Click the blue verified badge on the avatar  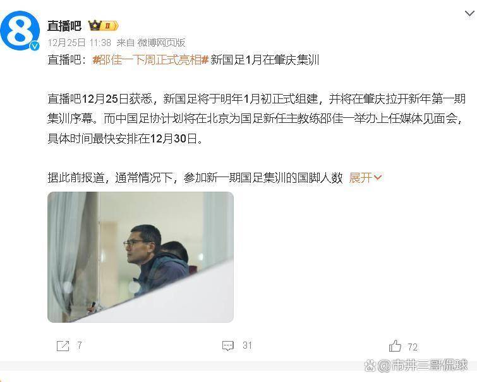(x=34, y=45)
